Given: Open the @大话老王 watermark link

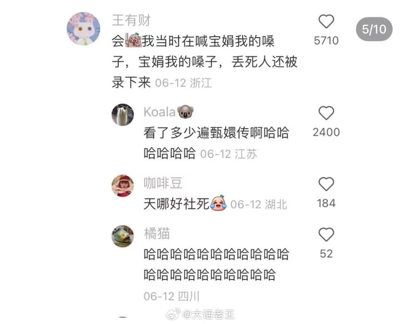Looking at the screenshot, I should click(x=208, y=315).
